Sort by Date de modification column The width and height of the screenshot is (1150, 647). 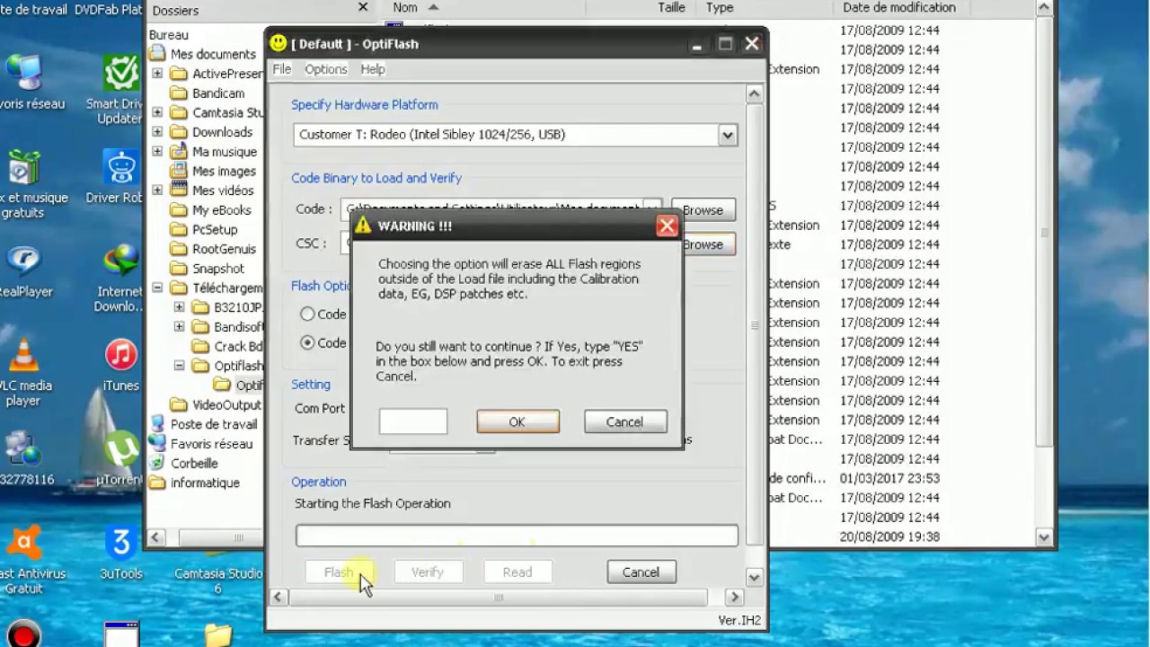point(899,7)
